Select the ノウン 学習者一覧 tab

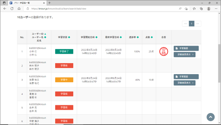point(27,3)
